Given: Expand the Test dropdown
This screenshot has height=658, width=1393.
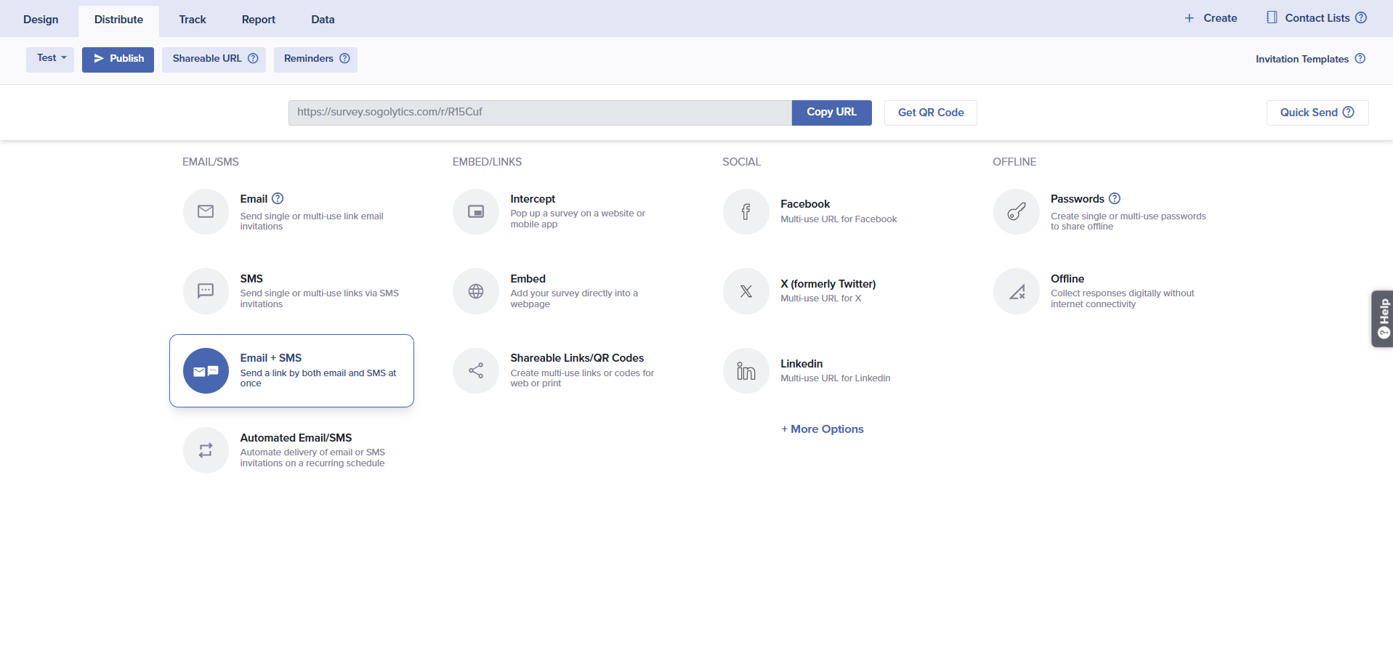Looking at the screenshot, I should (x=51, y=59).
